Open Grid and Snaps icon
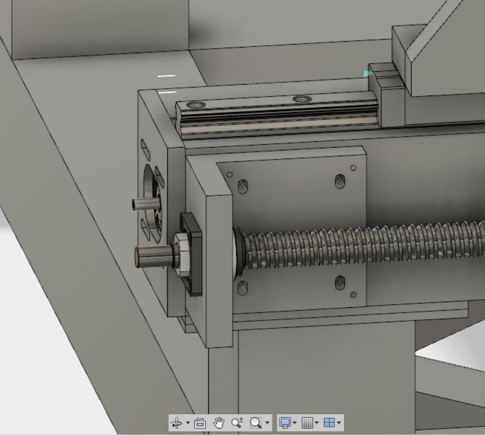The image size is (485, 436). (307, 423)
